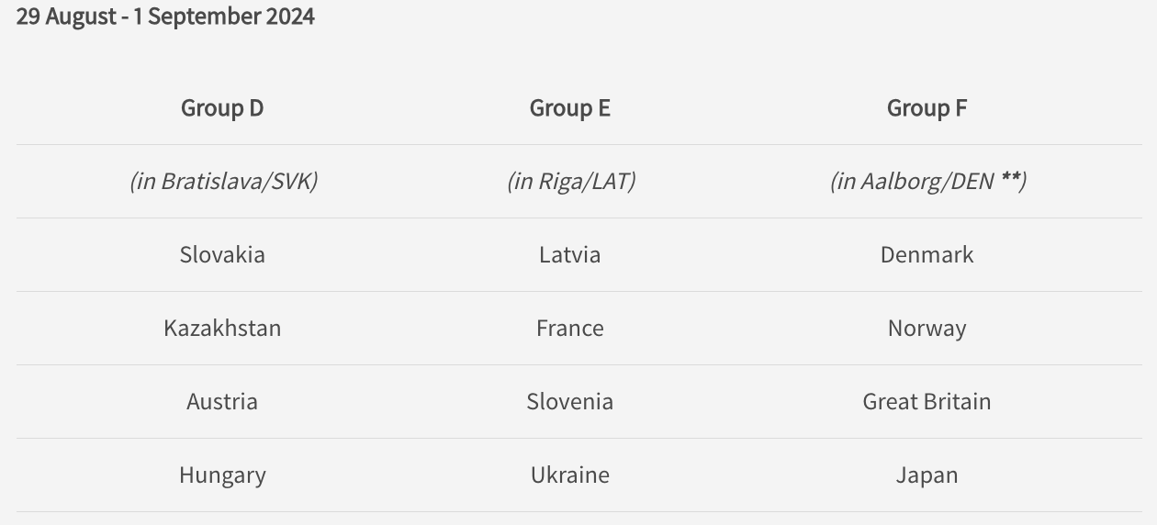
Task: Click Great Britain in Group F
Action: point(927,401)
